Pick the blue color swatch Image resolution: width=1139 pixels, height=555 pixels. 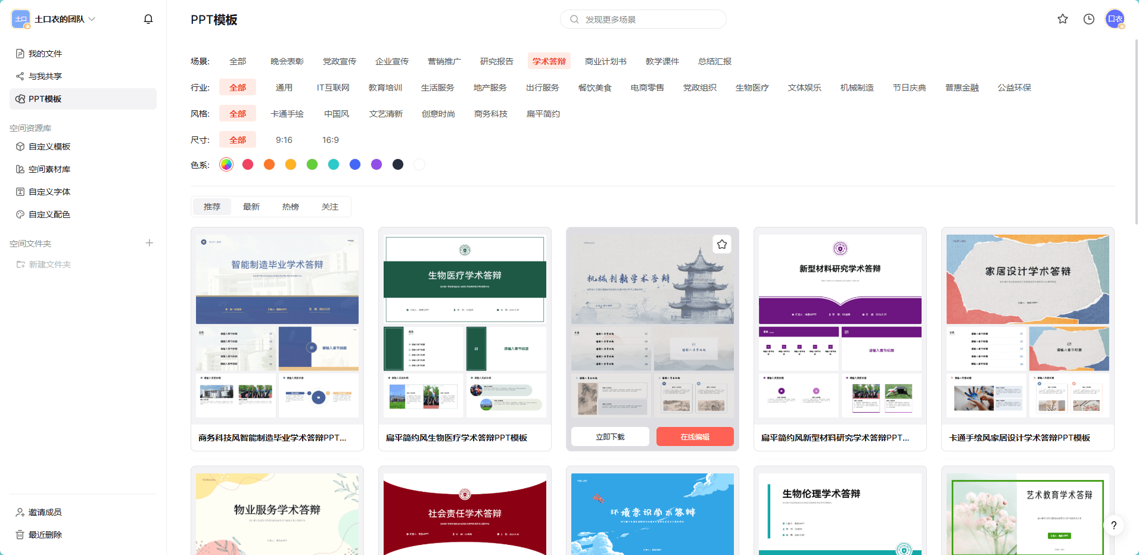point(355,164)
